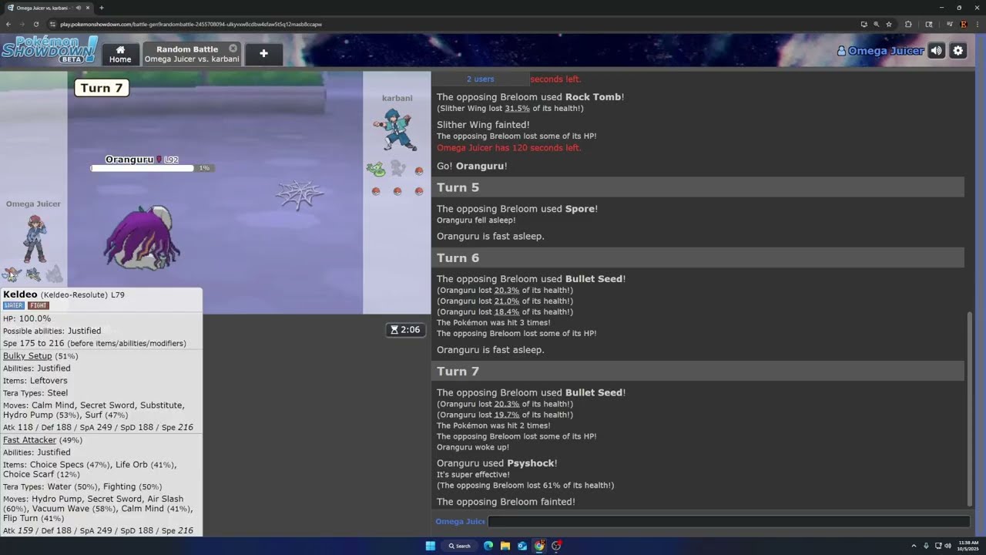Close the Random Battle room tab
Screen dimensions: 986x555
[233, 49]
